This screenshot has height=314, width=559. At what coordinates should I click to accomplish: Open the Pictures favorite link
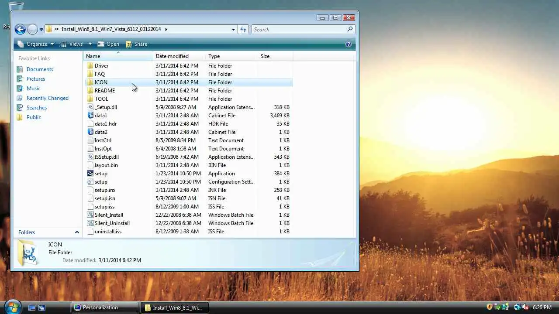(36, 79)
